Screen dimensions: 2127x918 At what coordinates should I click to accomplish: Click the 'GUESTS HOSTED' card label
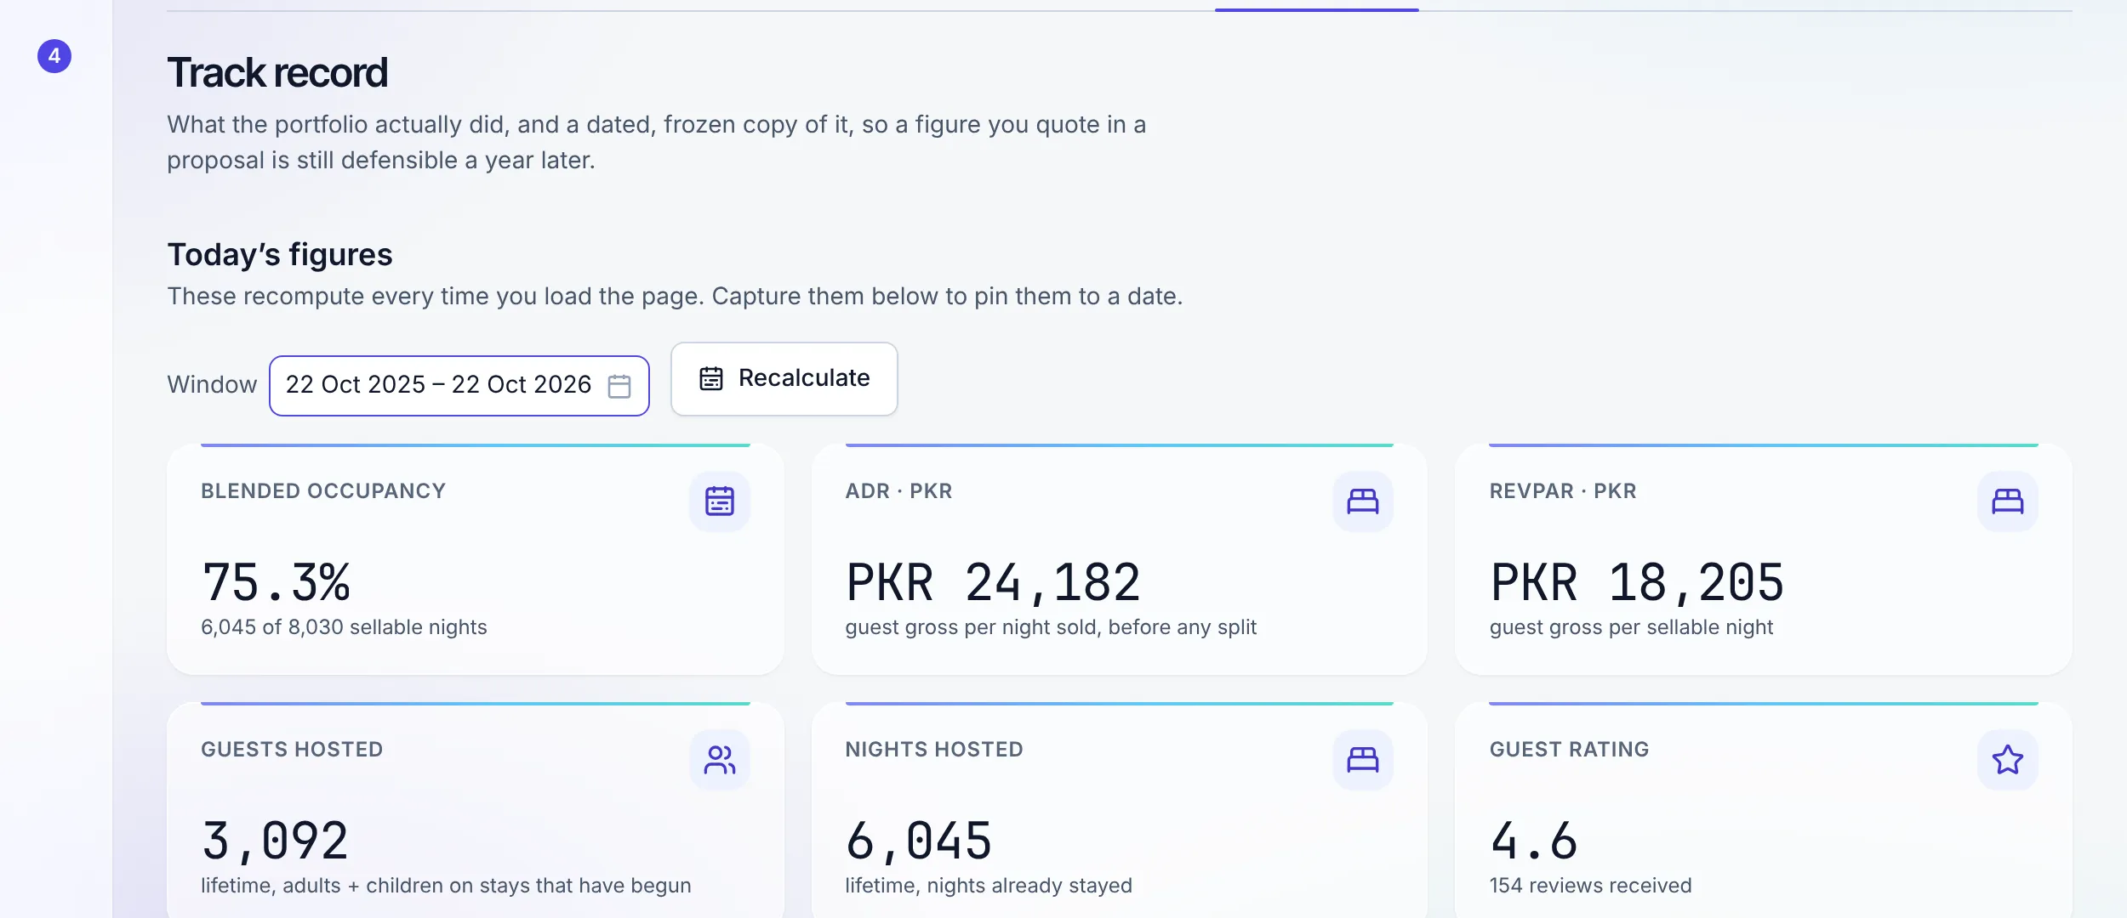click(x=292, y=750)
